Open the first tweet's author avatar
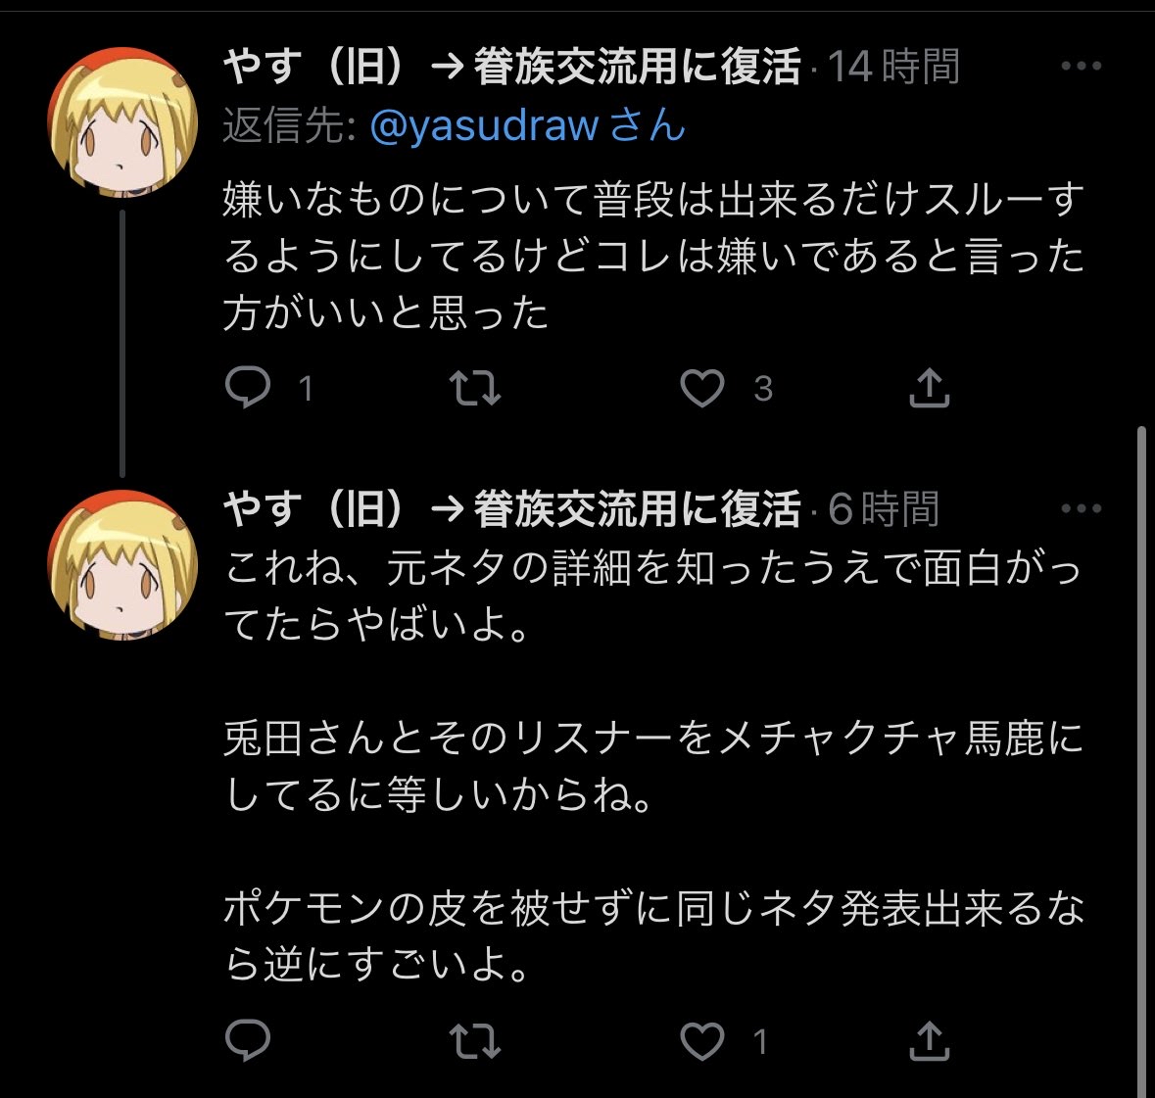Viewport: 1155px width, 1098px height. 122,122
